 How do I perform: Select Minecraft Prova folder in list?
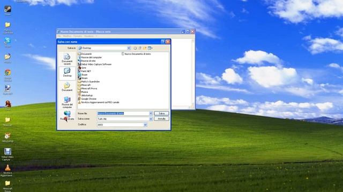(x=87, y=89)
